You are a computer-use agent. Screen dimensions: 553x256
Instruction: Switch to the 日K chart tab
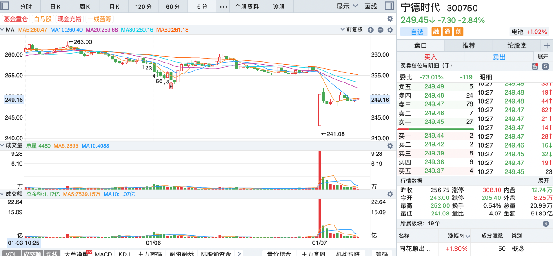pyautogui.click(x=55, y=6)
